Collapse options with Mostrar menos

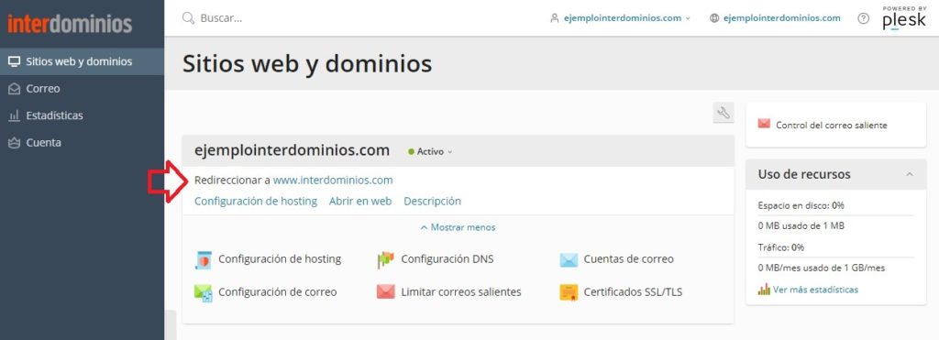pos(458,227)
